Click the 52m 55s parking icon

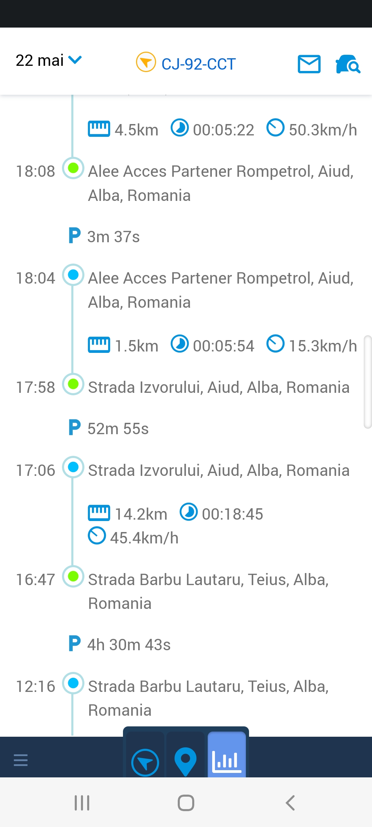click(x=74, y=428)
